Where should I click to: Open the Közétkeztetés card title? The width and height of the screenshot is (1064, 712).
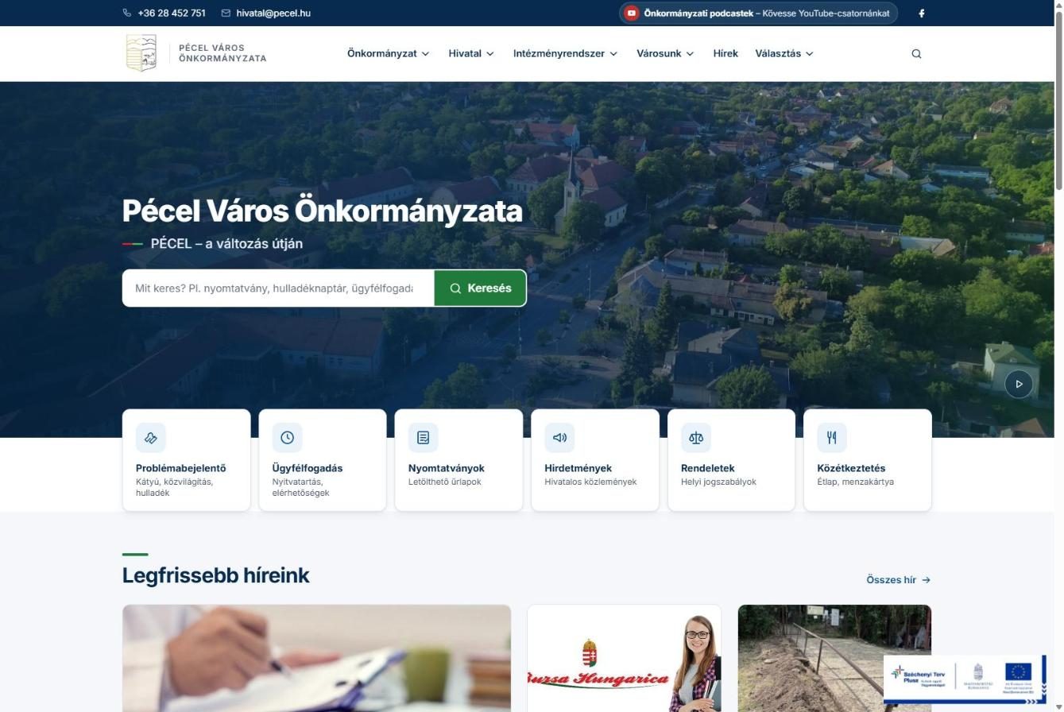click(x=851, y=468)
